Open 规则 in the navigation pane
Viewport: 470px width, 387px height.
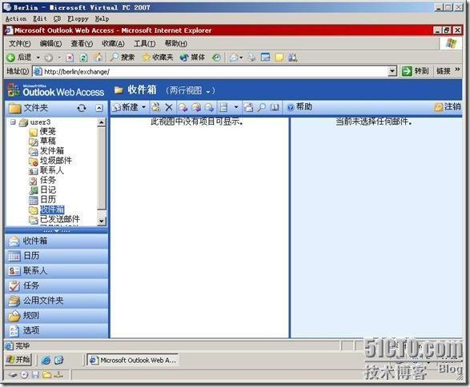coord(56,316)
